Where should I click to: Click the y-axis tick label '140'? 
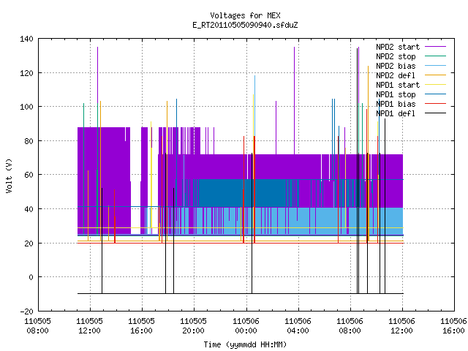[26, 39]
